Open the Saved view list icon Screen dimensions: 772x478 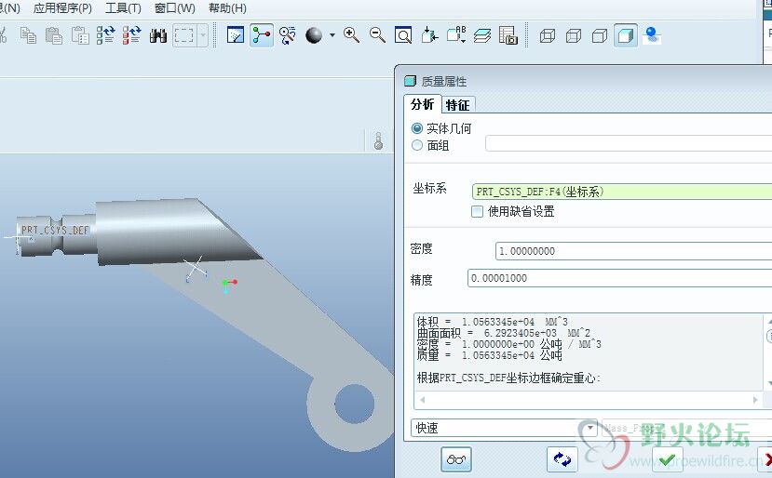click(x=456, y=35)
